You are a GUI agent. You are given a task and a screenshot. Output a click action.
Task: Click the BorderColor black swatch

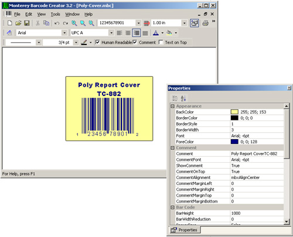[234, 118]
